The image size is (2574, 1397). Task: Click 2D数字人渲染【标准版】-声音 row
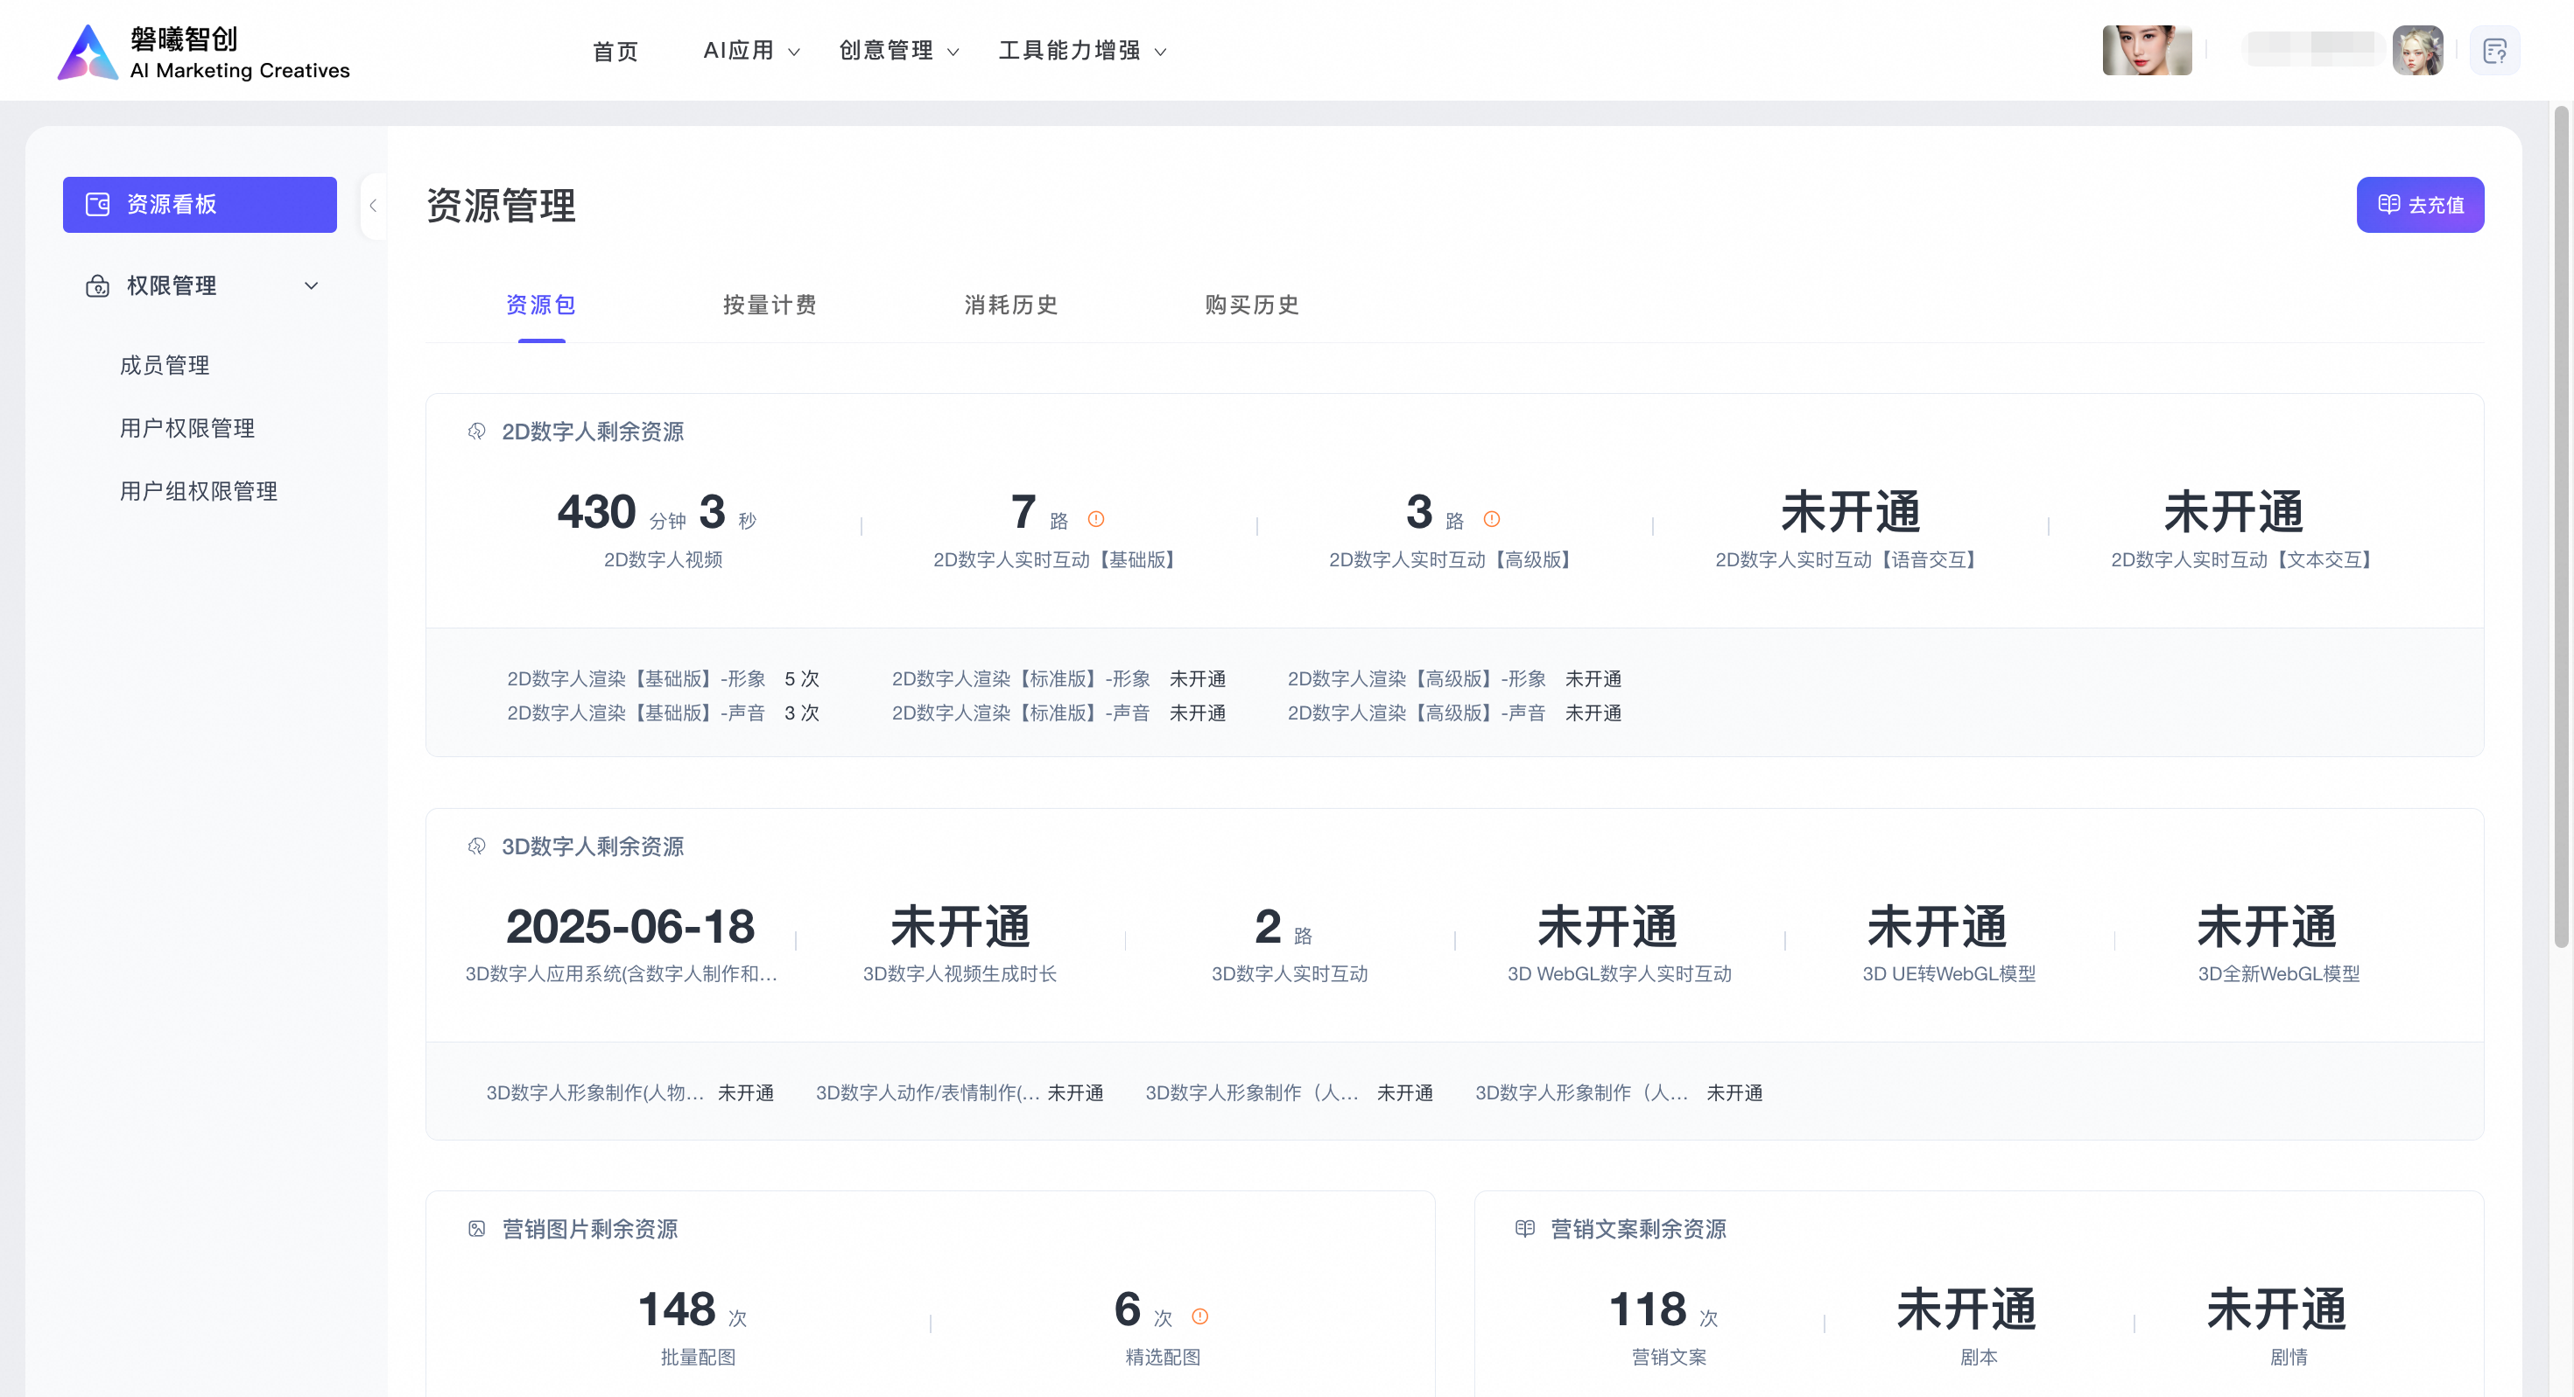coord(1059,713)
